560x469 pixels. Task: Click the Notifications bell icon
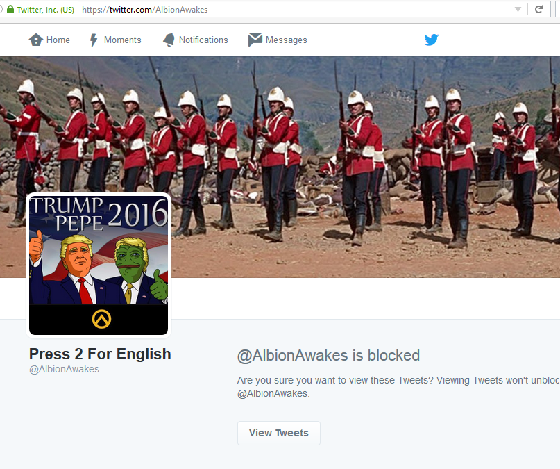169,40
